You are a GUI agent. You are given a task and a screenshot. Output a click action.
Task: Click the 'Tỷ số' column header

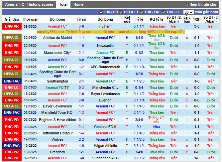coord(81,19)
